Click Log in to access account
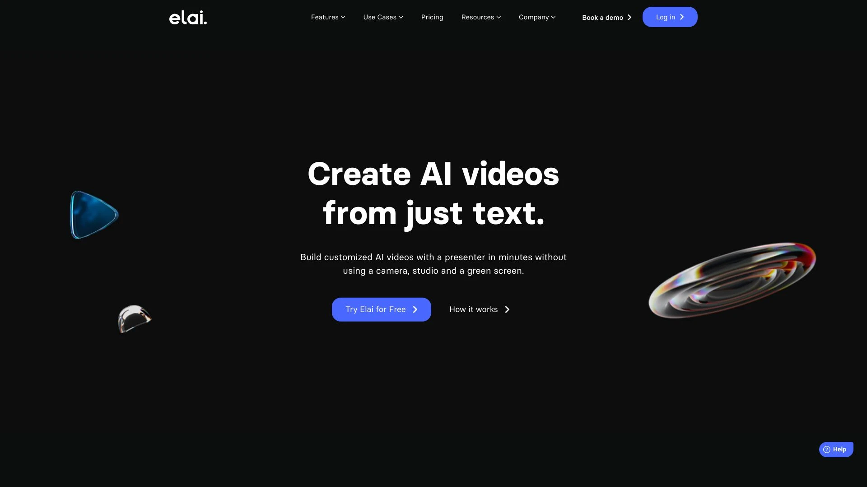The height and width of the screenshot is (487, 867). 670,17
